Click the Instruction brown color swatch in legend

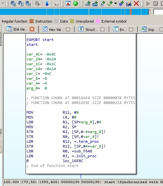[32, 21]
